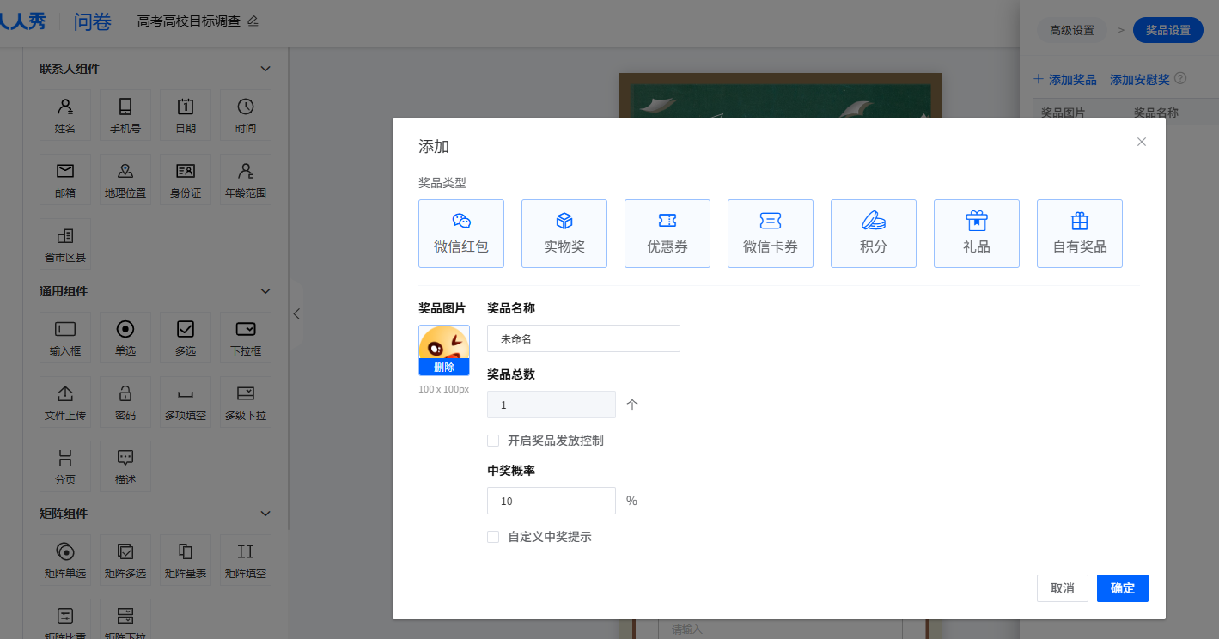The height and width of the screenshot is (639, 1219).
Task: Choose the 实物奖 prize type
Action: coord(564,234)
